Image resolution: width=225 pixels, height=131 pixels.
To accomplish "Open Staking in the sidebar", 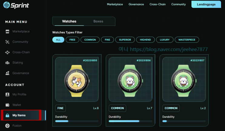I will 18,63.
